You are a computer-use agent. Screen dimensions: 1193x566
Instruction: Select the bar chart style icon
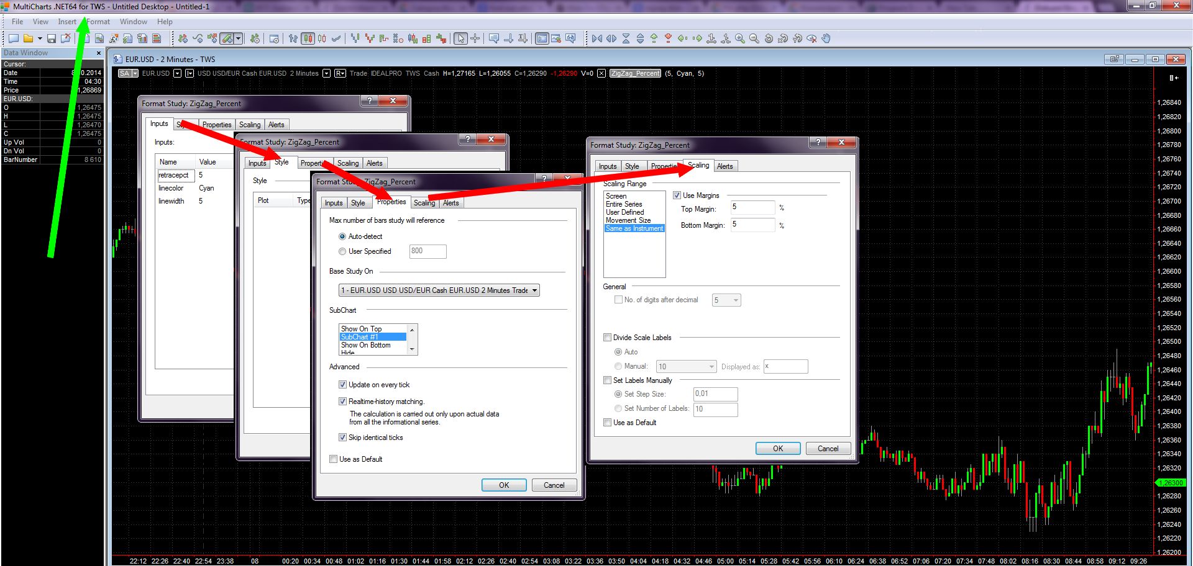pyautogui.click(x=293, y=38)
